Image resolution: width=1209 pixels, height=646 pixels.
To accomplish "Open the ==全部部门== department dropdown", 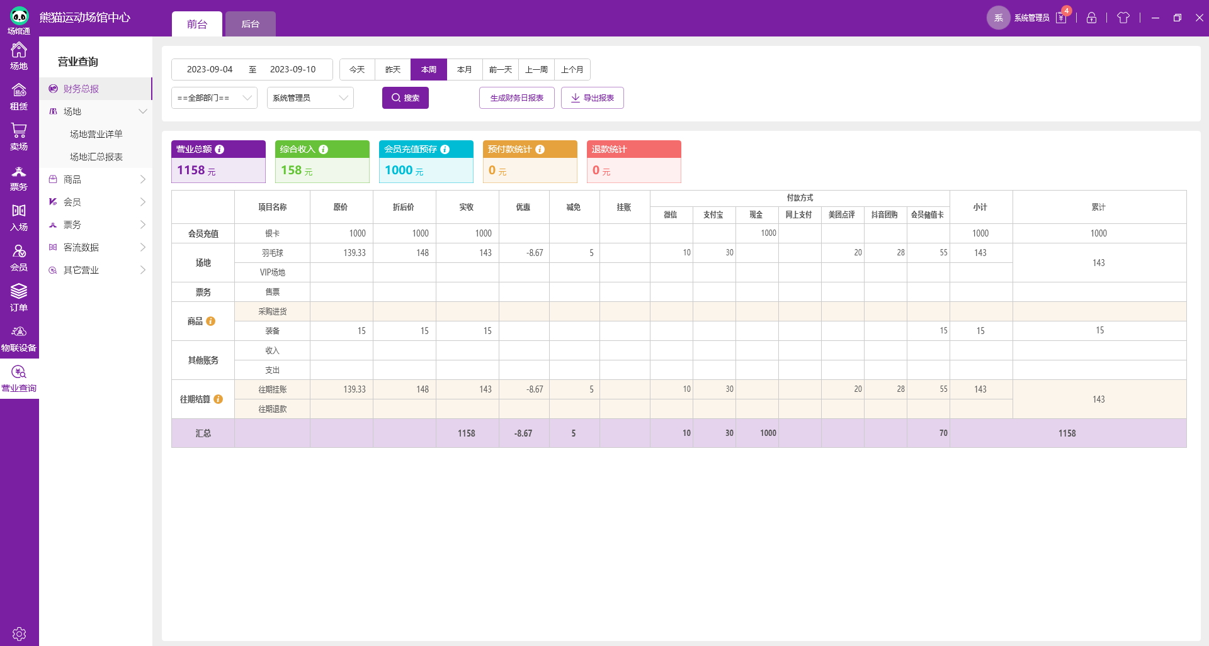I will point(214,98).
